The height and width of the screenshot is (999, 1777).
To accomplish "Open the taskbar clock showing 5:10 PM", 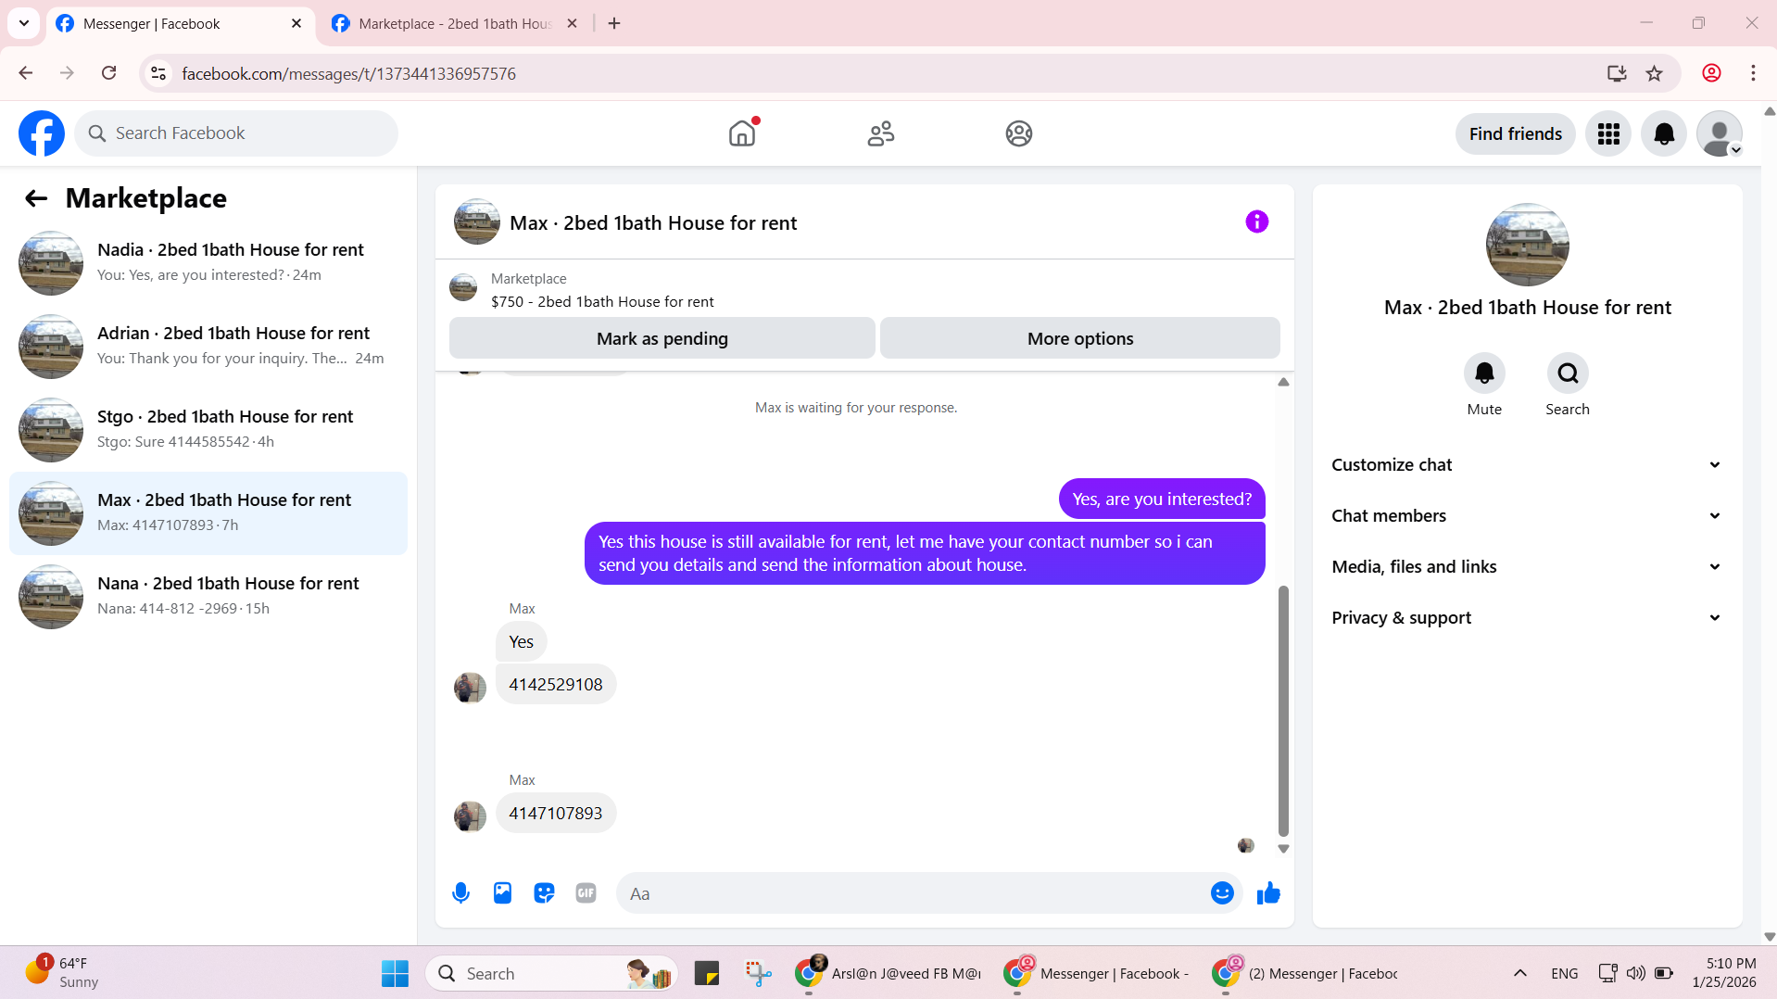I will (1723, 973).
